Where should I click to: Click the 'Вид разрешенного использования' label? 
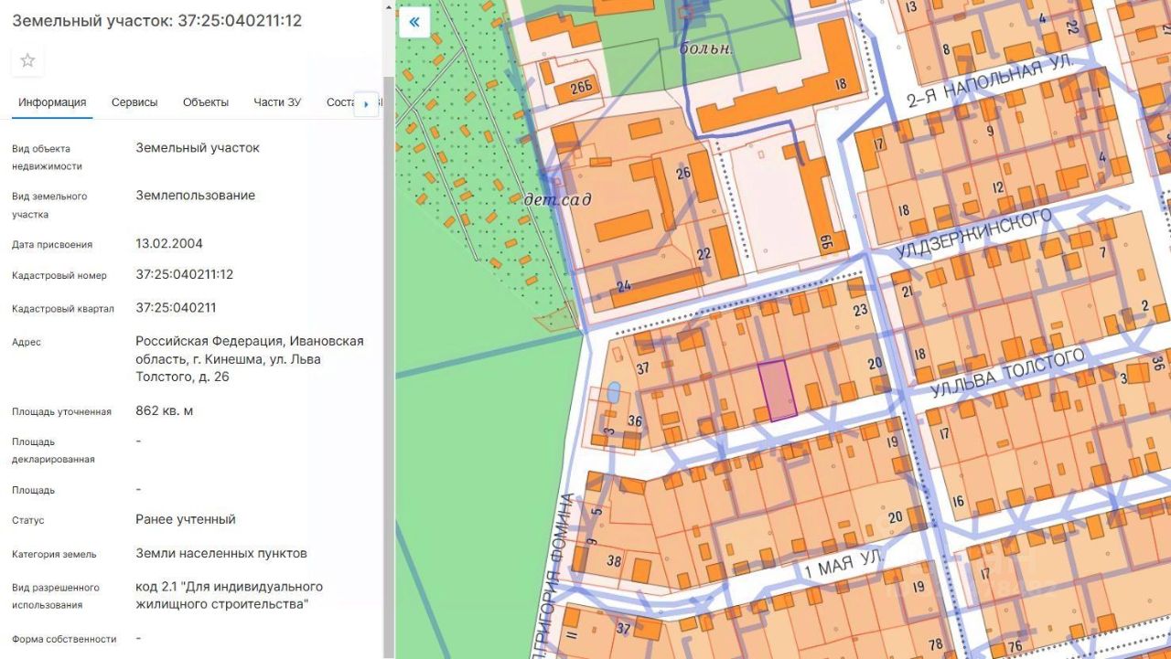(56, 596)
